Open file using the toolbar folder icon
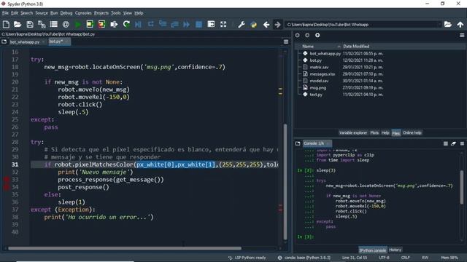This screenshot has width=467, height=262. coord(18,24)
